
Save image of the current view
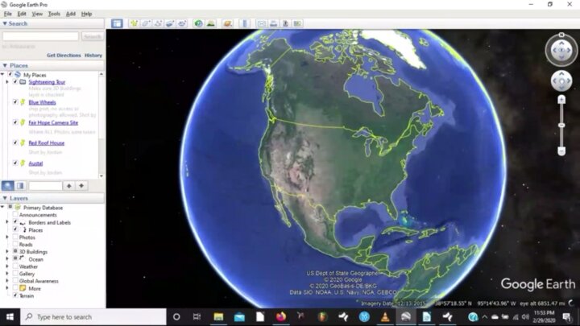coord(285,23)
